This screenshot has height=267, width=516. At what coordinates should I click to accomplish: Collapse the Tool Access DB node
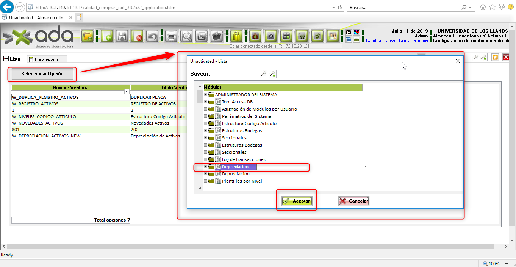point(205,102)
